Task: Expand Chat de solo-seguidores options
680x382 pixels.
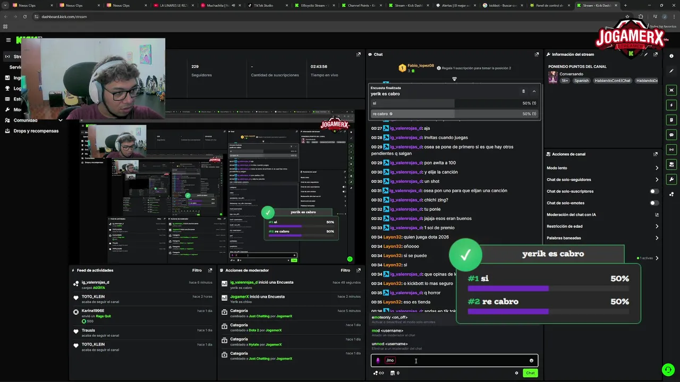Action: [657, 179]
